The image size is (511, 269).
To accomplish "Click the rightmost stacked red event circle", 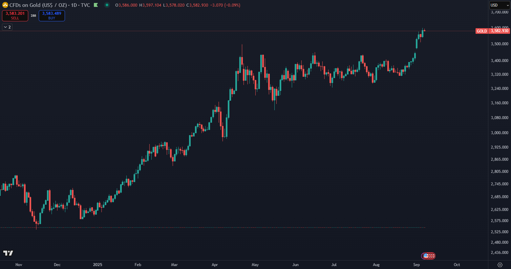I will point(434,256).
